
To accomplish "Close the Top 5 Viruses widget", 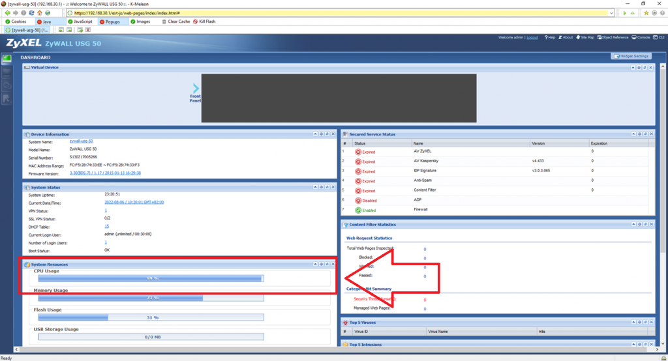I will coord(652,323).
